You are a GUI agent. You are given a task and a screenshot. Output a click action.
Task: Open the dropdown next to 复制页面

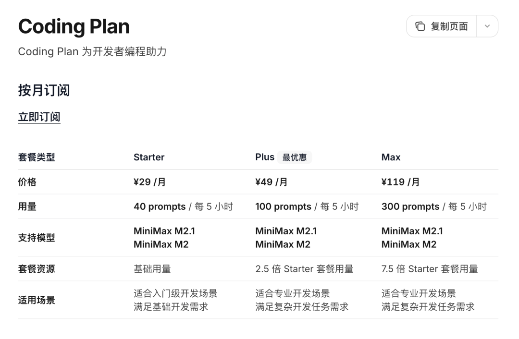(487, 26)
